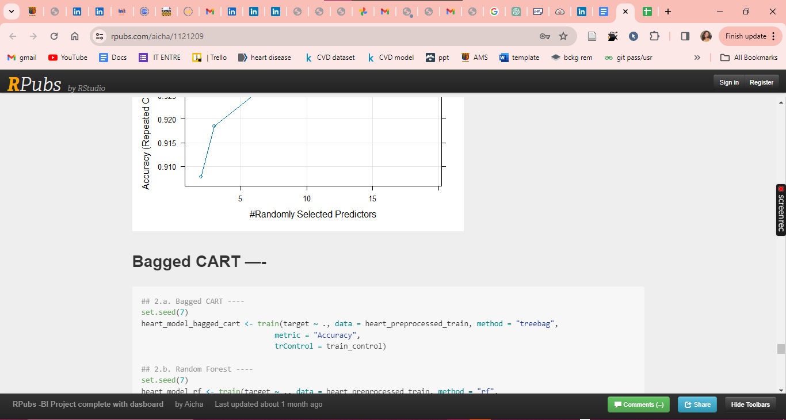Click the Sign in button
This screenshot has width=786, height=420.
point(728,82)
